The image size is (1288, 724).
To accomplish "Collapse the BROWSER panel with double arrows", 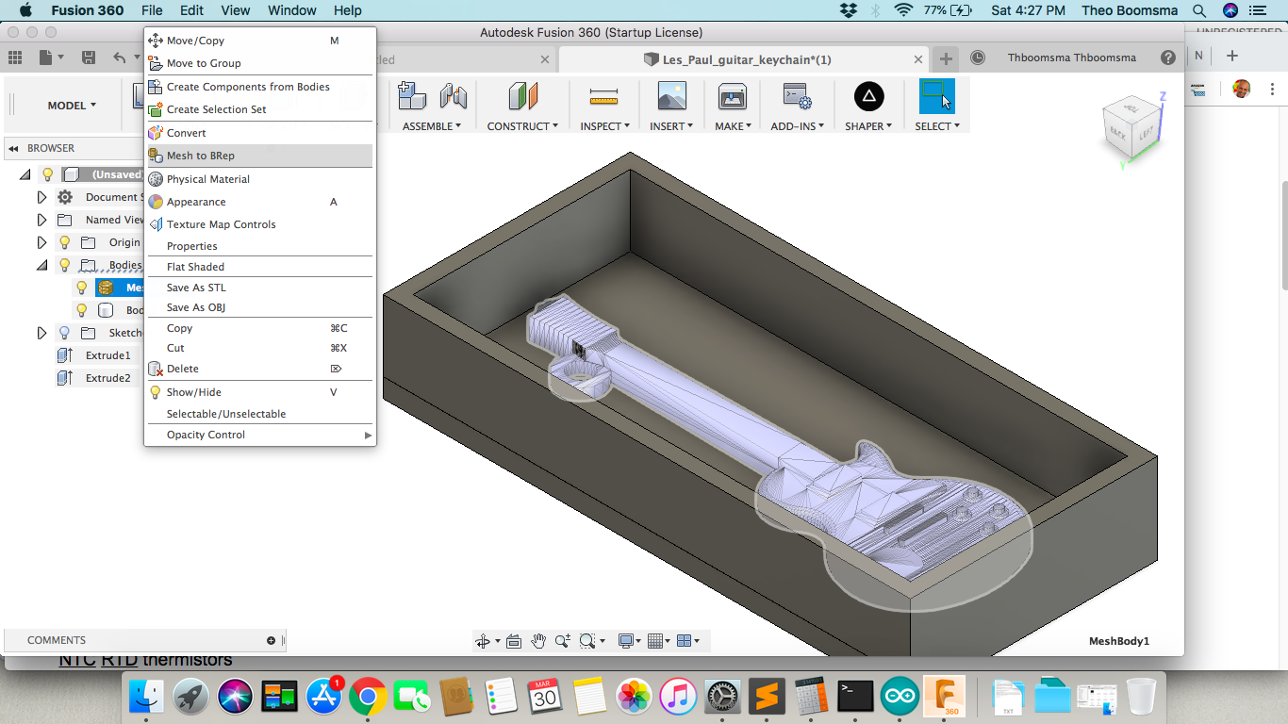I will (14, 148).
